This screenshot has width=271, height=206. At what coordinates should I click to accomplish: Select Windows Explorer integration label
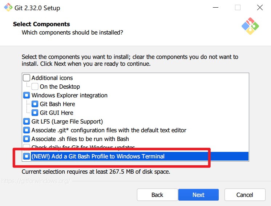point(69,95)
